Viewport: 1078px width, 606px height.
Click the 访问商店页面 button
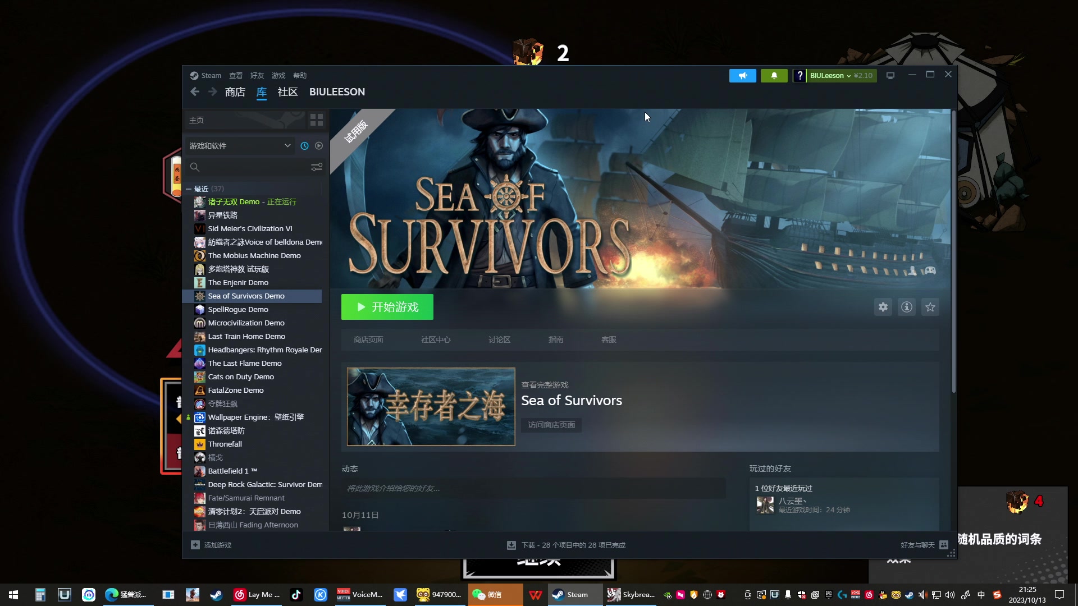pyautogui.click(x=551, y=425)
